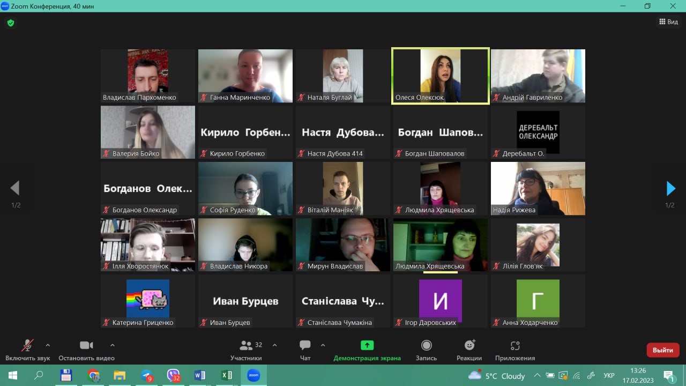686x386 pixels.
Task: Open Excel from the taskbar
Action: [226, 375]
